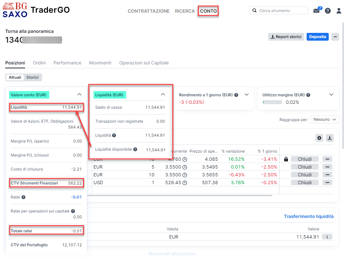Click the Report storici button

coord(286,37)
